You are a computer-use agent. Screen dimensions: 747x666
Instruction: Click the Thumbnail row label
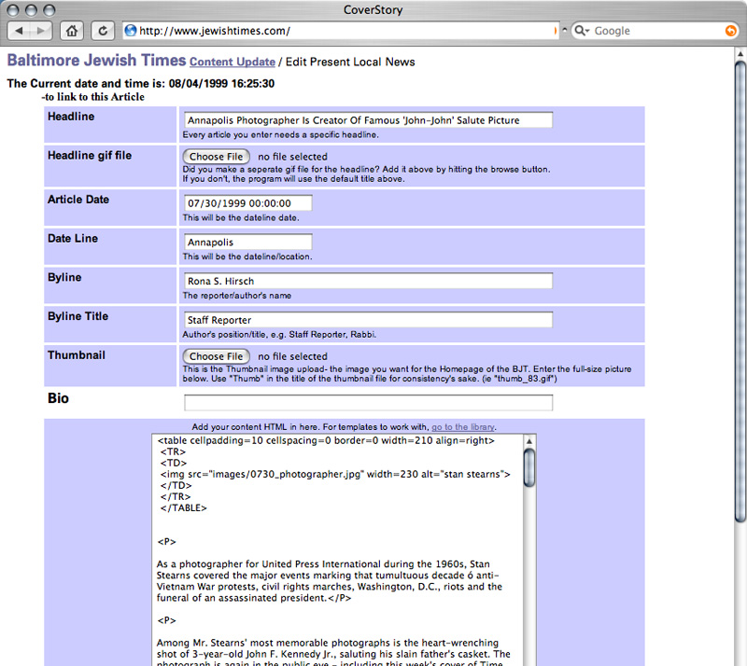pos(77,355)
